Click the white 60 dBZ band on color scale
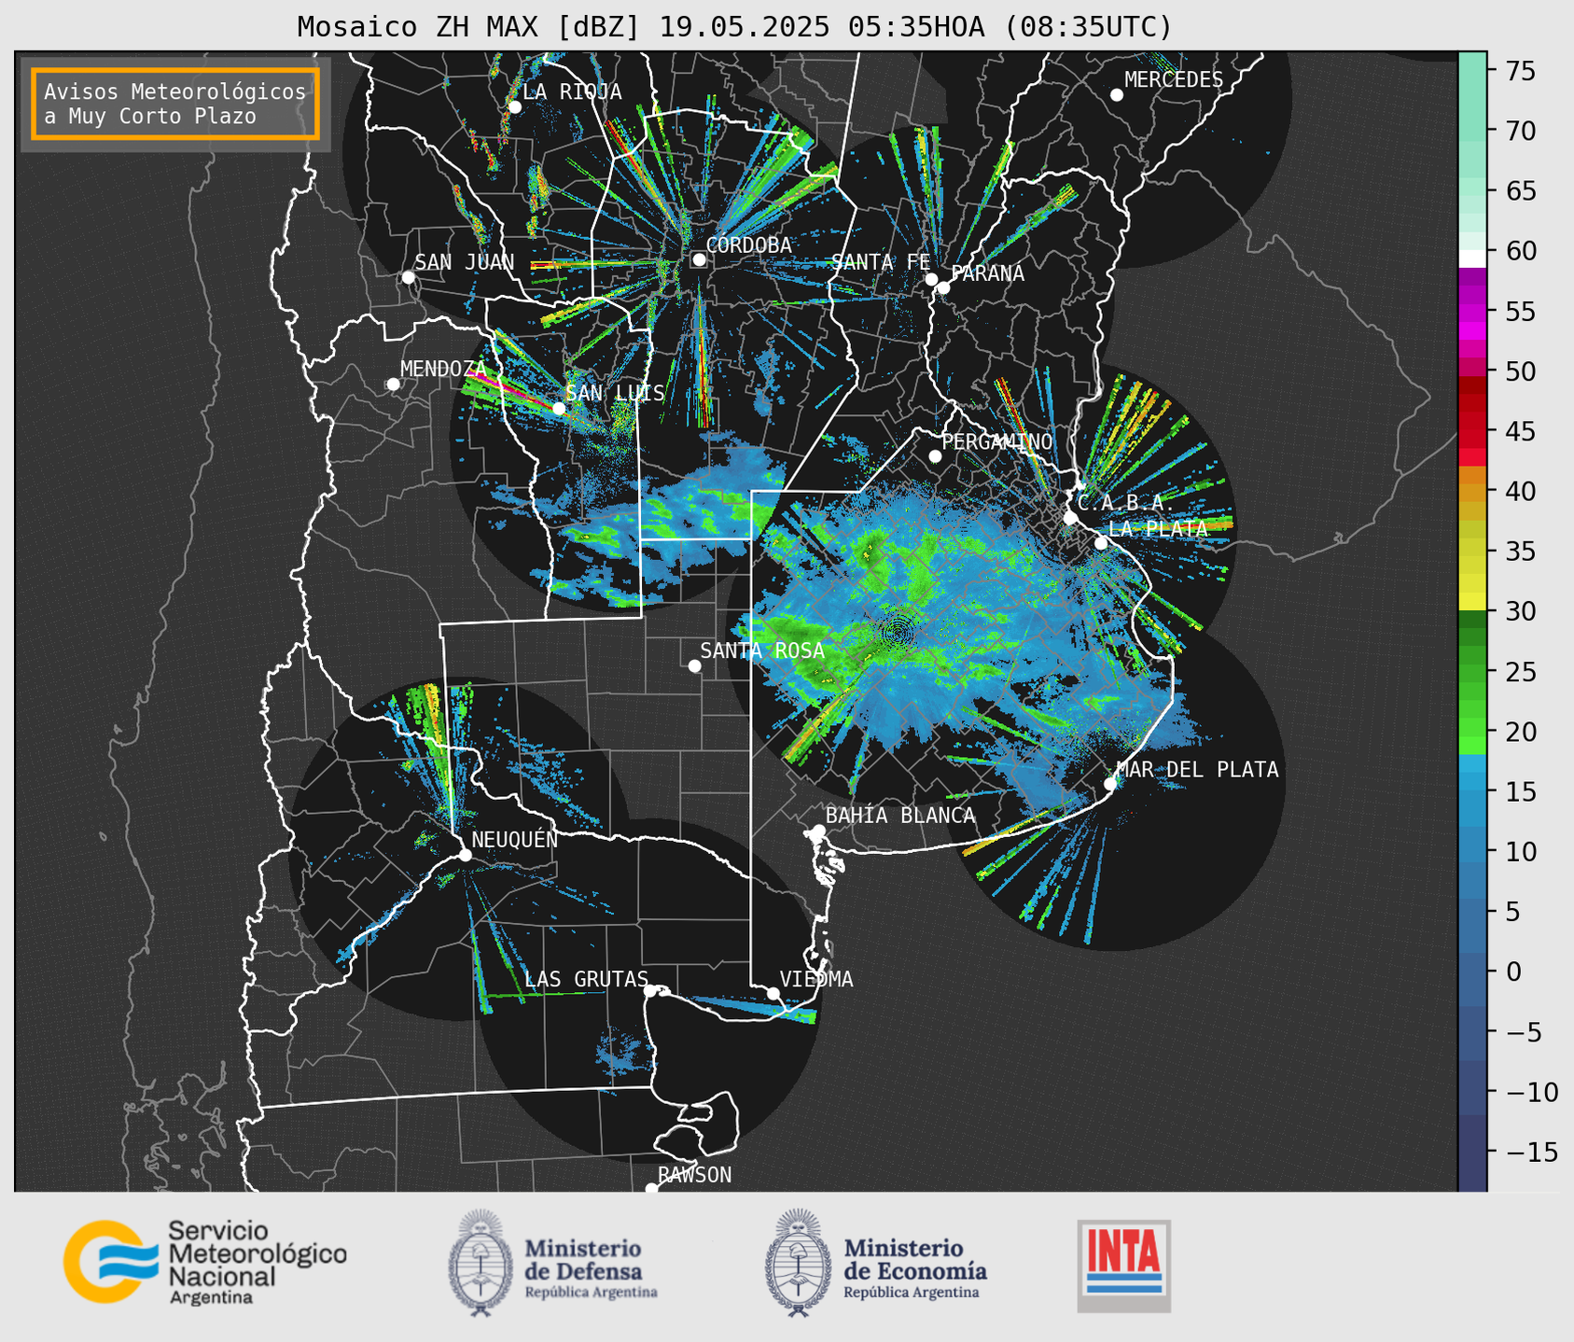The height and width of the screenshot is (1342, 1574). pos(1472,259)
